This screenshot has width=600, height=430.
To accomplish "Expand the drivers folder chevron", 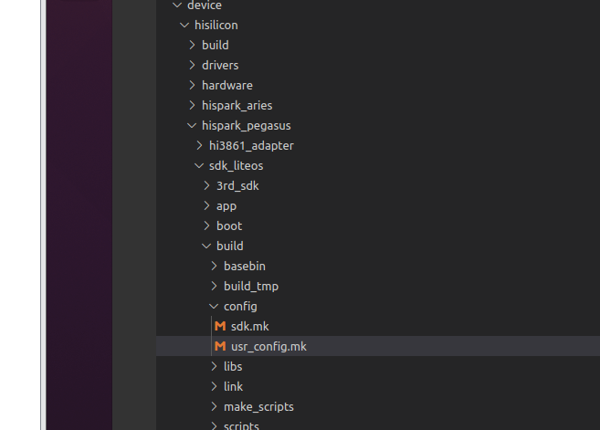I will 192,66.
